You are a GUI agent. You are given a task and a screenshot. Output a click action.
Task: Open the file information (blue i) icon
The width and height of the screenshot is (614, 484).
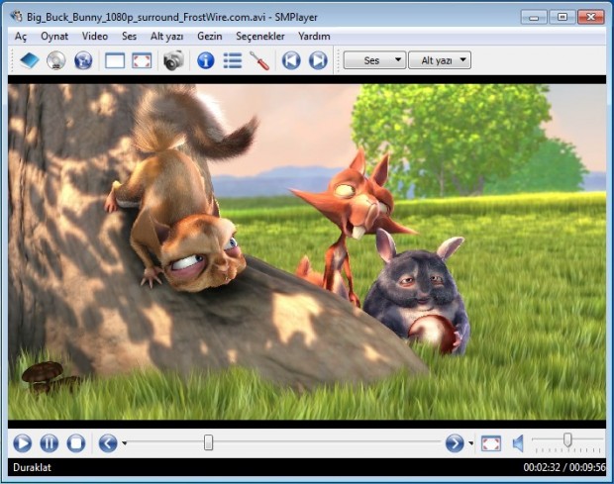tap(206, 60)
